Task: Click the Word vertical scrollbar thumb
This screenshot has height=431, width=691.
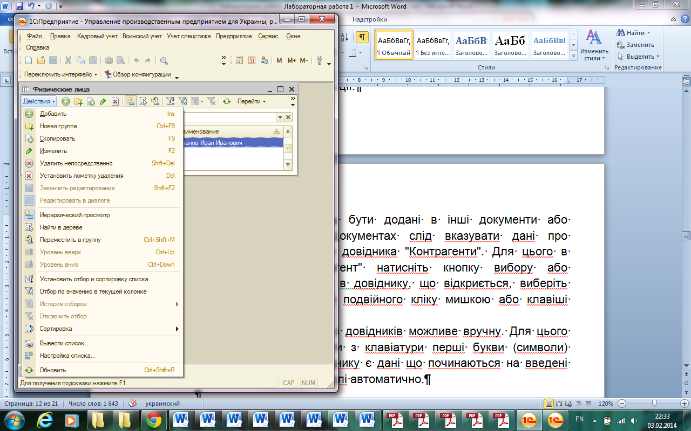Action: click(x=686, y=235)
